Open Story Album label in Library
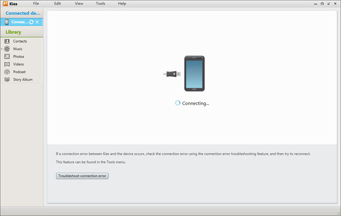Image resolution: width=341 pixels, height=216 pixels. (23, 80)
